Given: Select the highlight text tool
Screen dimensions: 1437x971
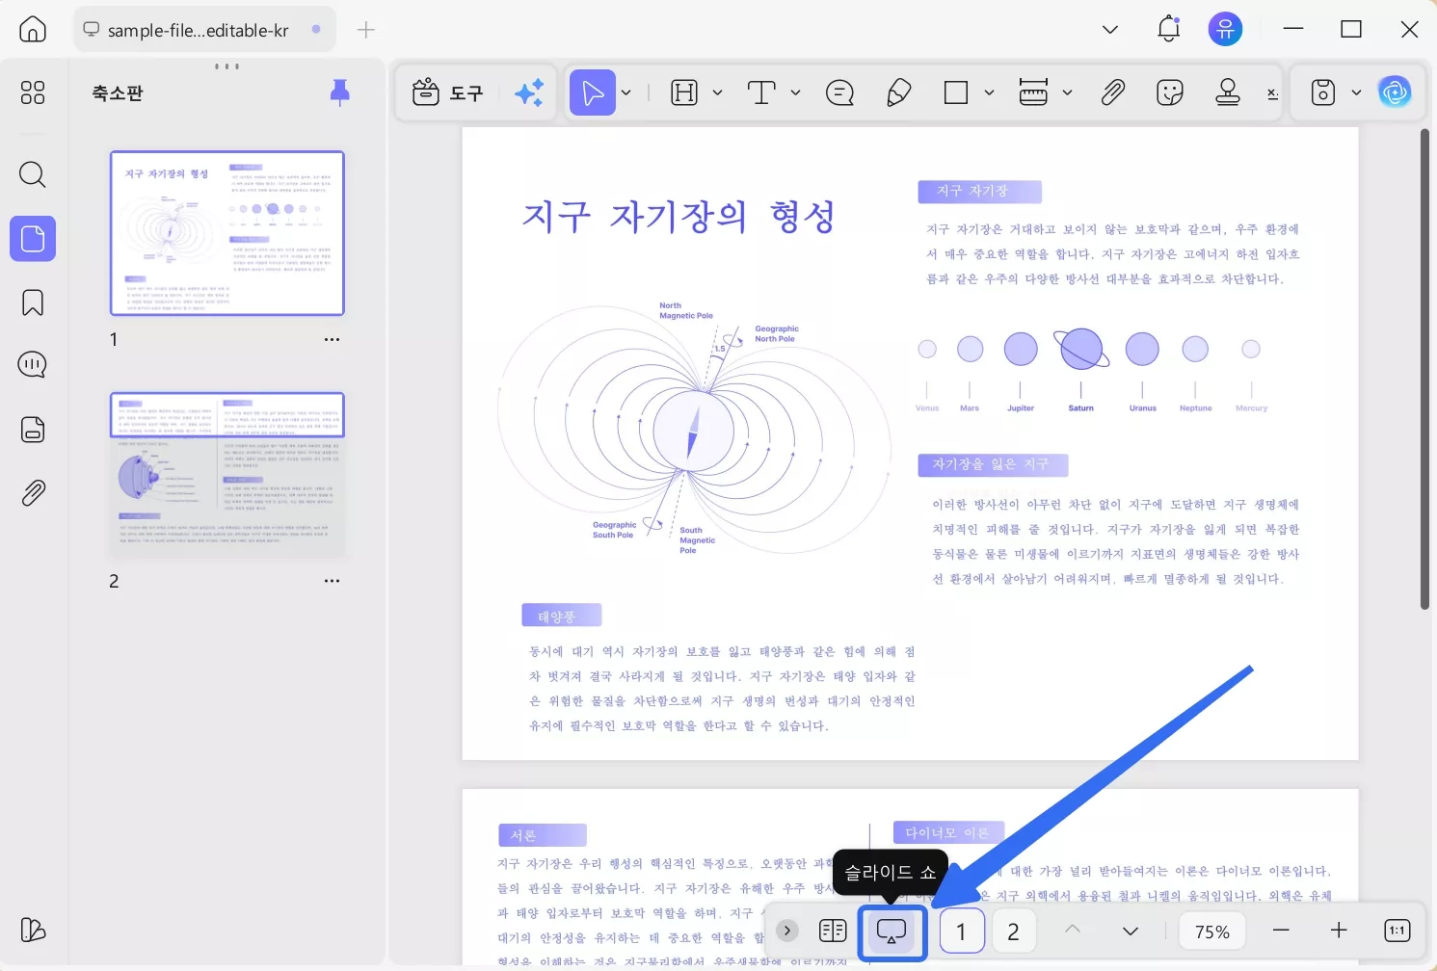Looking at the screenshot, I should pos(684,92).
